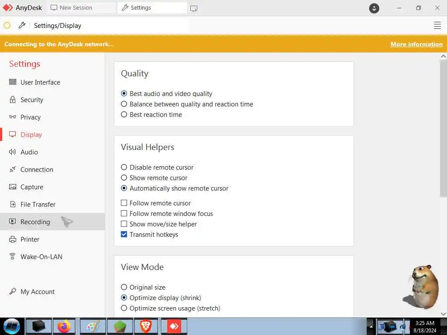Switch to the New Session tab
This screenshot has width=447, height=335.
pos(82,8)
